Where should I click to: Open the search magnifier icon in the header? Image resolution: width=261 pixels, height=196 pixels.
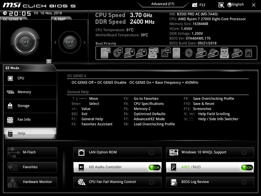[x=221, y=5]
